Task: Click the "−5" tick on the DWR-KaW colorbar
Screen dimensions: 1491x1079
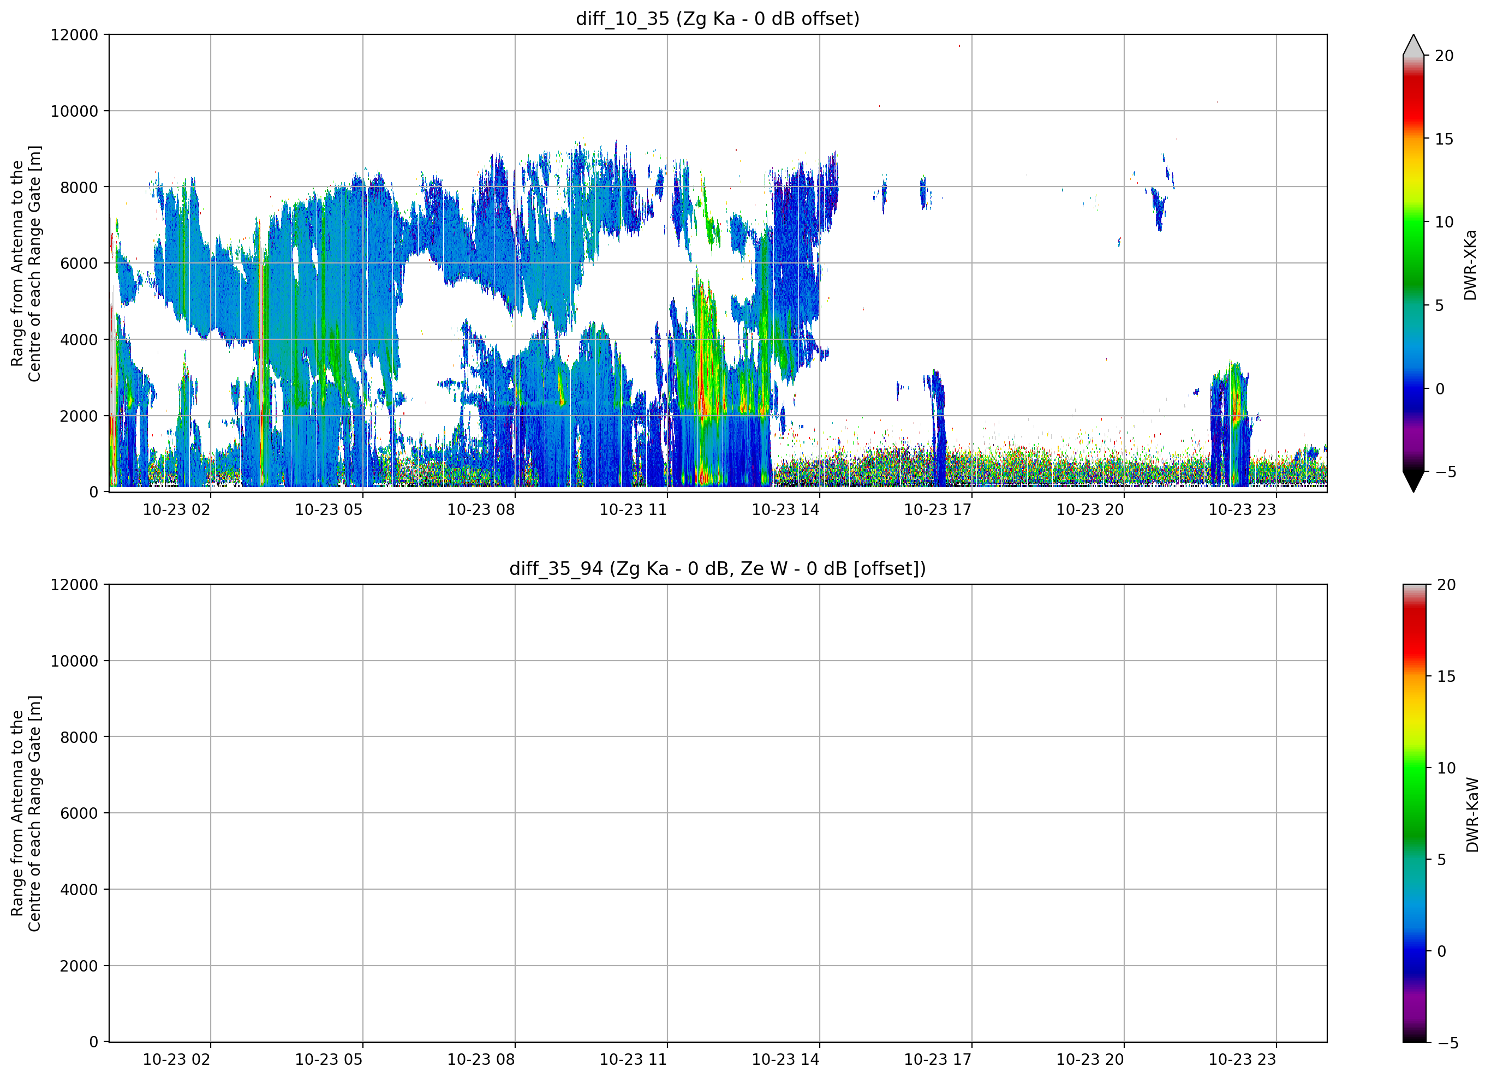Action: coord(1447,1043)
